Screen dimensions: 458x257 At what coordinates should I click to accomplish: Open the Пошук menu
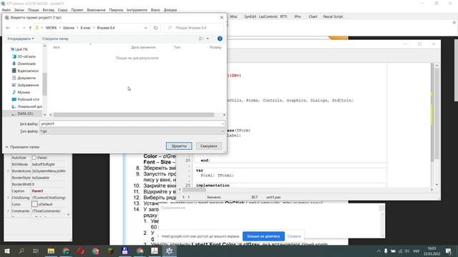tap(34, 10)
